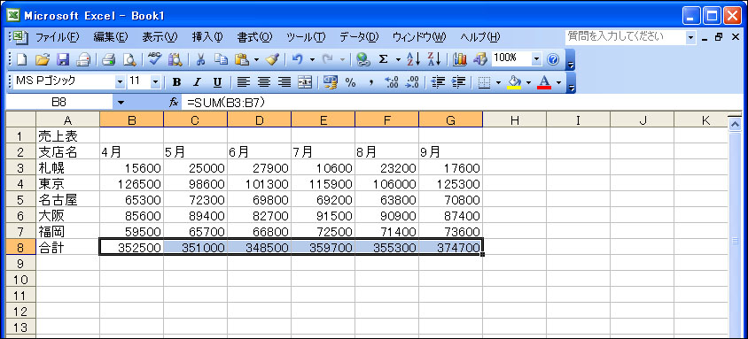Increase the cell indent
This screenshot has height=339, width=748.
point(458,82)
